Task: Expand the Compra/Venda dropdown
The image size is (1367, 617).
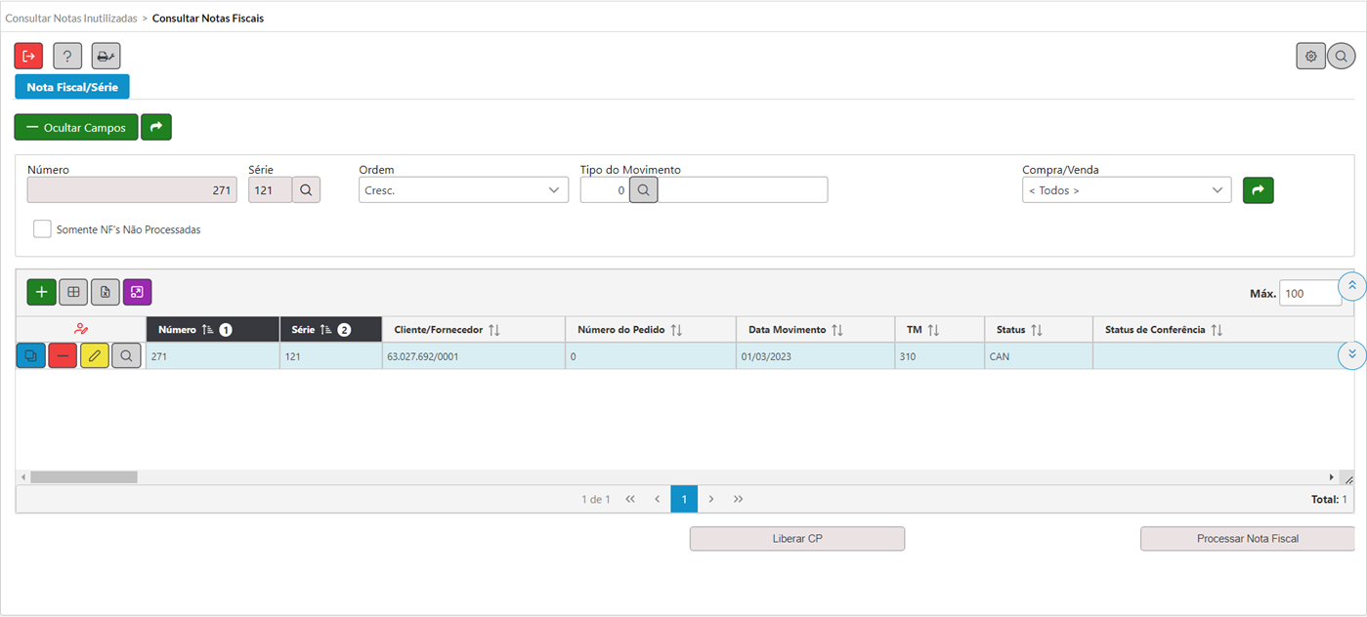Action: pyautogui.click(x=1126, y=190)
